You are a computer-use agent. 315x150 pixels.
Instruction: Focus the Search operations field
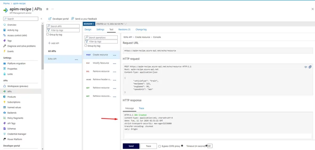[101, 37]
